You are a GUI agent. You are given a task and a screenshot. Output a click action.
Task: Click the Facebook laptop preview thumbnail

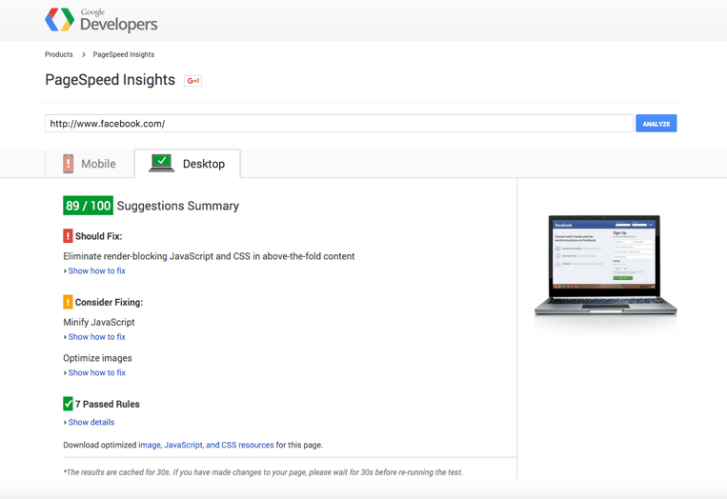605,265
